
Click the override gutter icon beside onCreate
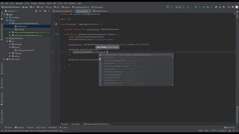[56, 34]
